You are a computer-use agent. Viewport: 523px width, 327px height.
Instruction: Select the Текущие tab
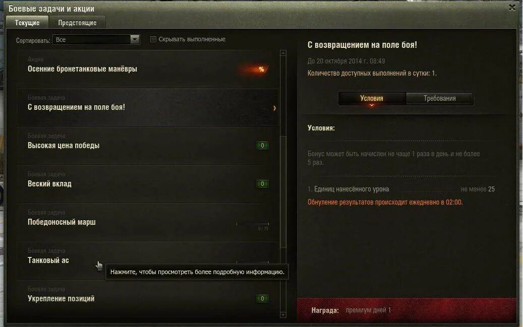(x=27, y=23)
